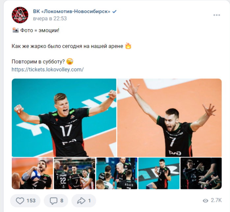
Task: Open the large photo of player number 7
Action: 169,118
